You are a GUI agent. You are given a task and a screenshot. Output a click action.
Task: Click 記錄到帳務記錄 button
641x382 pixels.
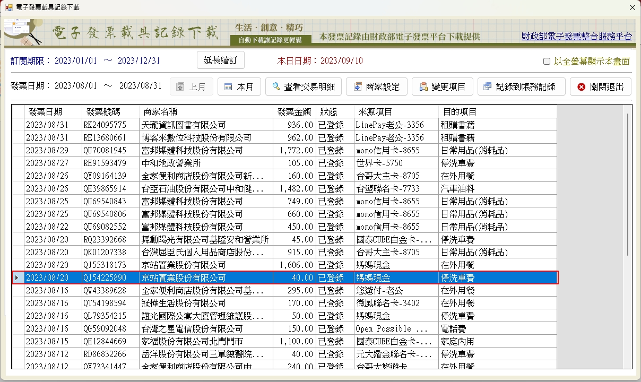[521, 86]
